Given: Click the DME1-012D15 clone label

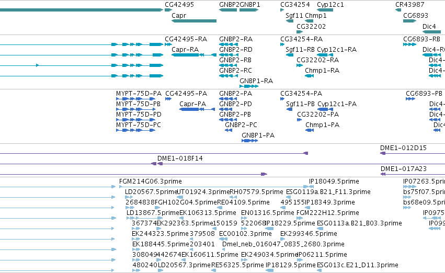Looking at the screenshot, I should tap(403, 148).
